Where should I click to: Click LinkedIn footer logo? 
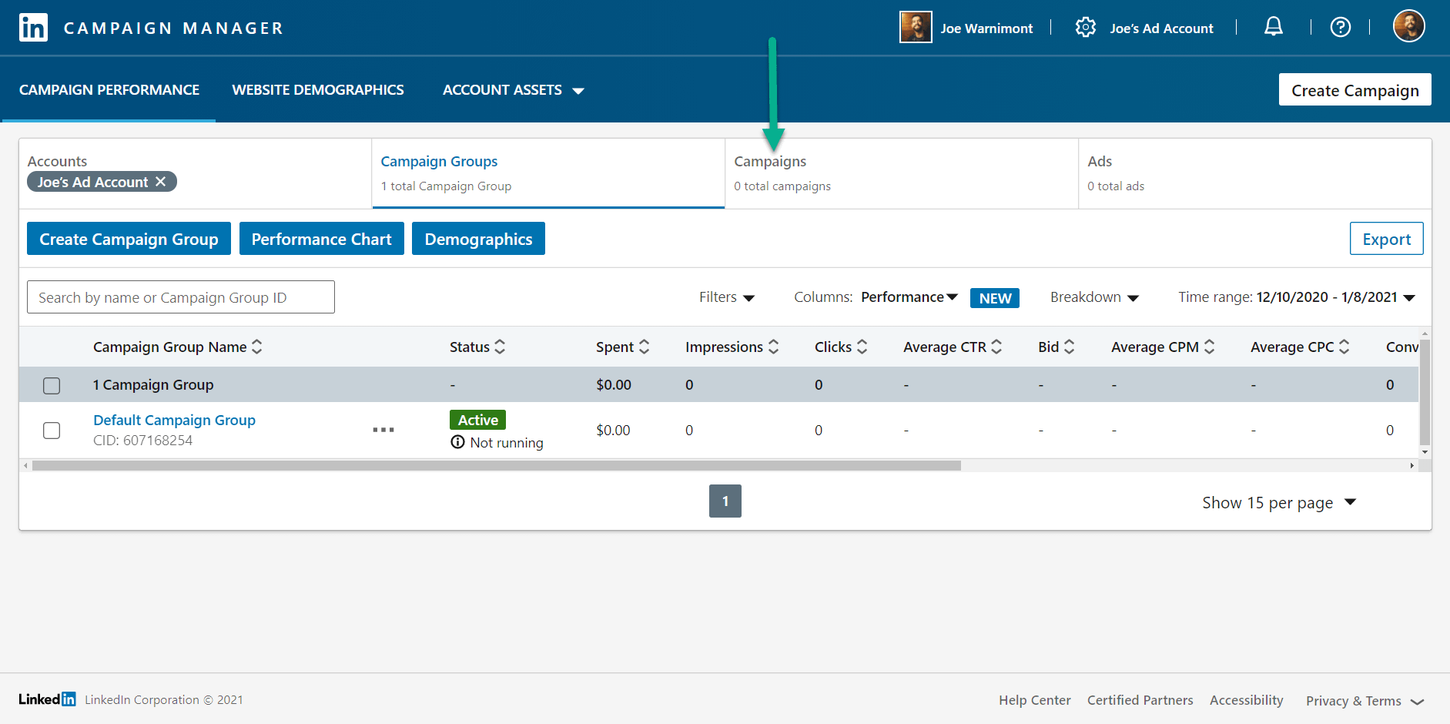[x=47, y=699]
